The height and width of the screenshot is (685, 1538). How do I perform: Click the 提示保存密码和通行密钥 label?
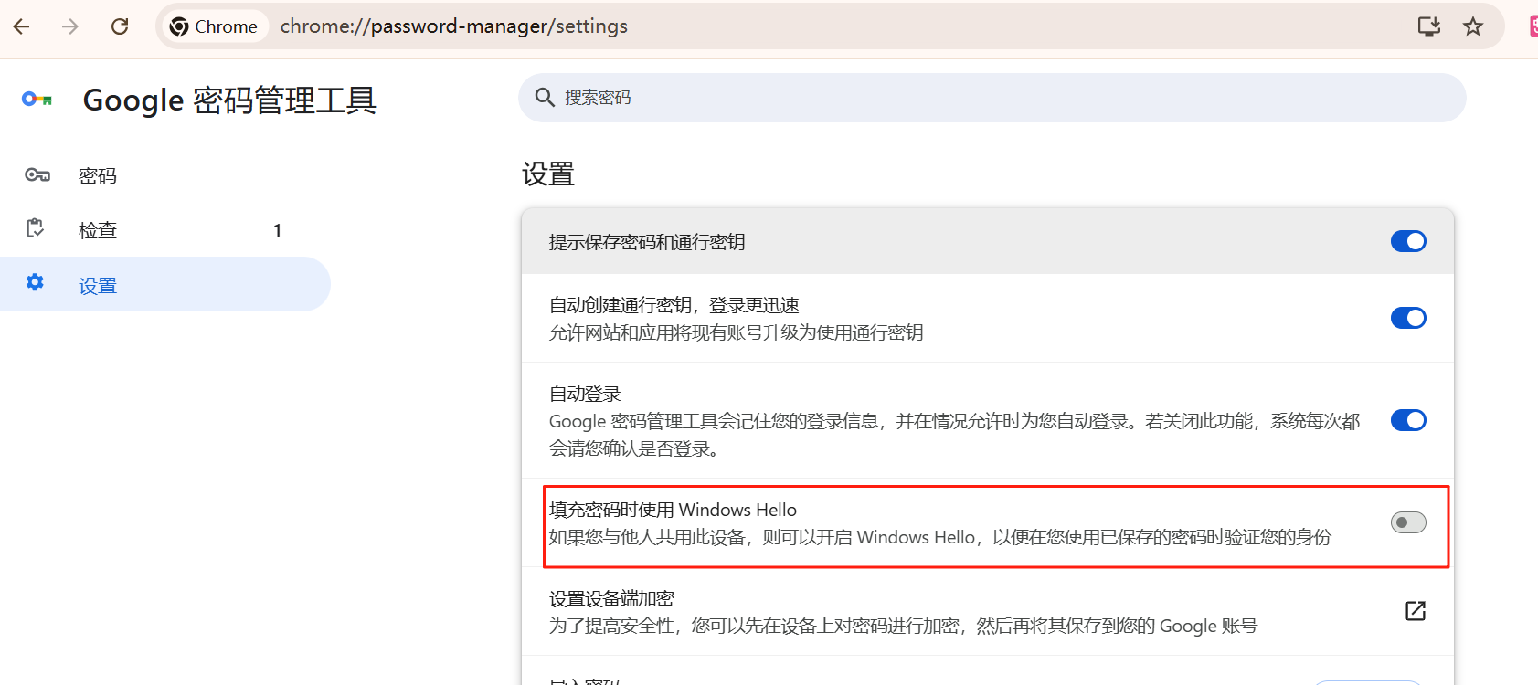pos(647,242)
